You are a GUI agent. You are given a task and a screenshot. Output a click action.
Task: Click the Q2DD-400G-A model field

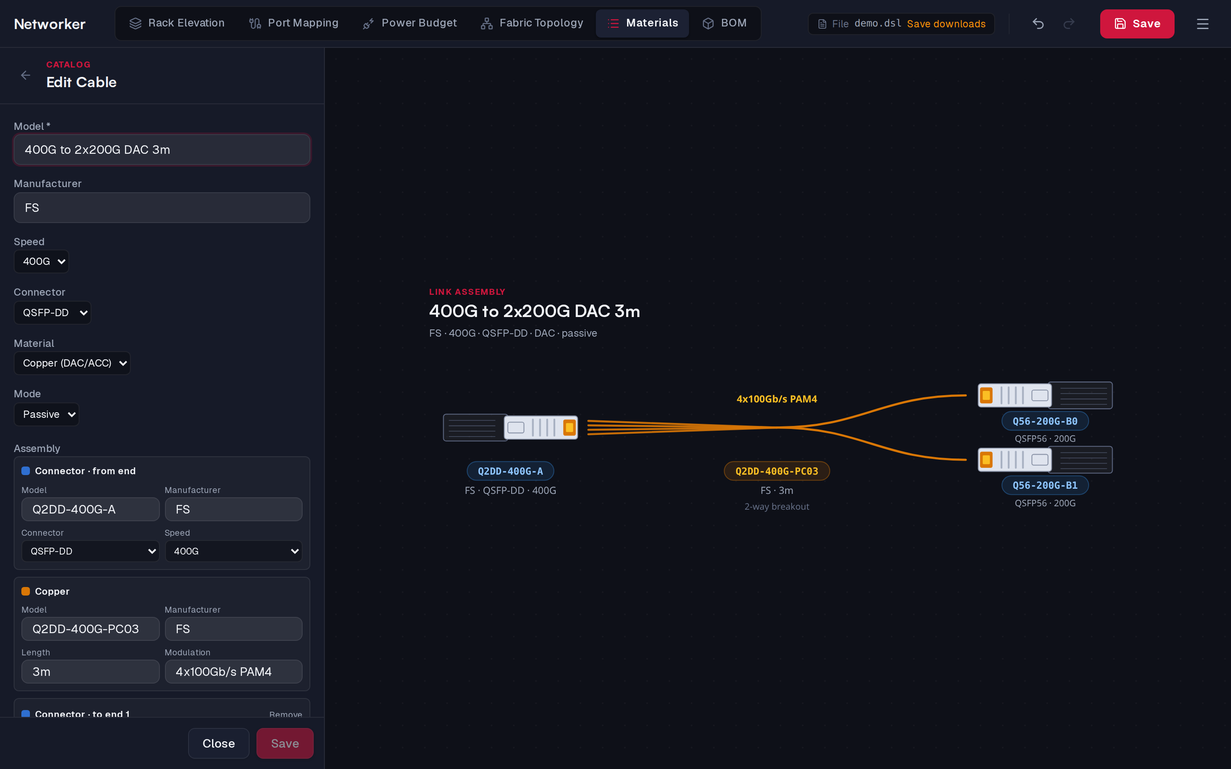coord(91,509)
